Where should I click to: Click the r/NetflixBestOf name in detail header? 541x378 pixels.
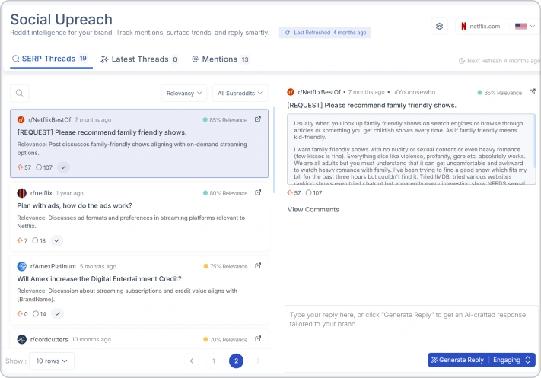tap(319, 92)
